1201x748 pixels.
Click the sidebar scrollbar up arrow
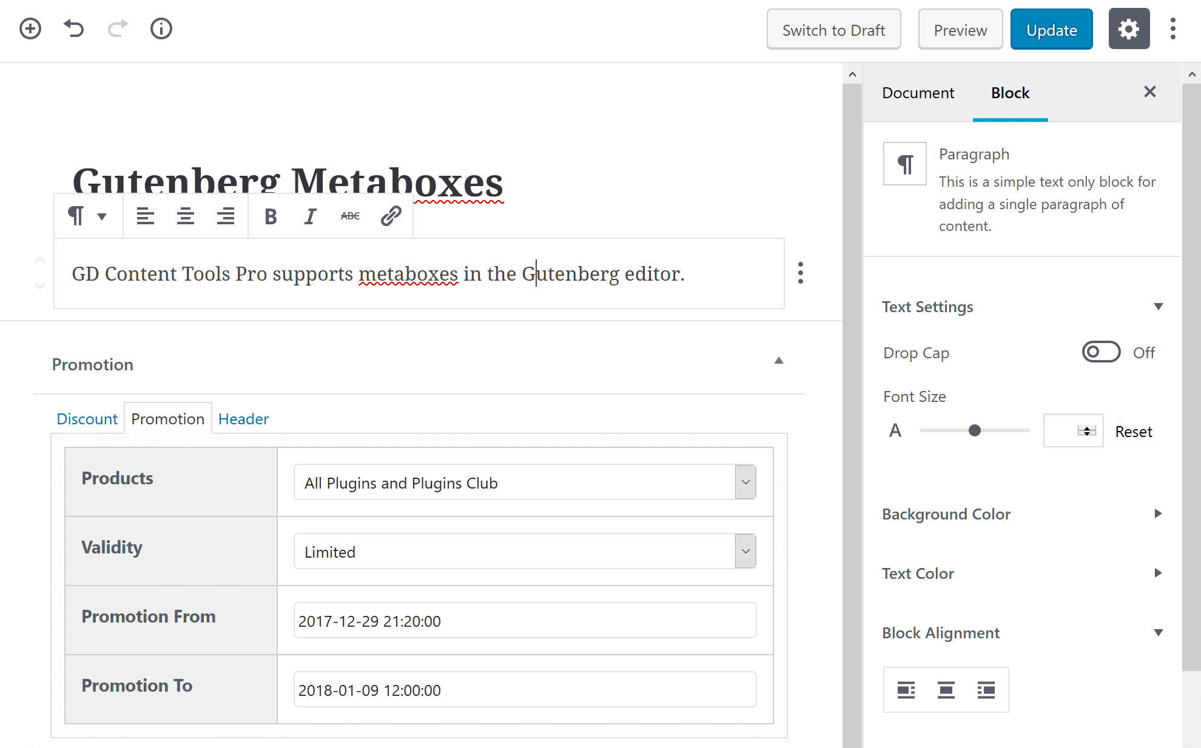click(1191, 75)
